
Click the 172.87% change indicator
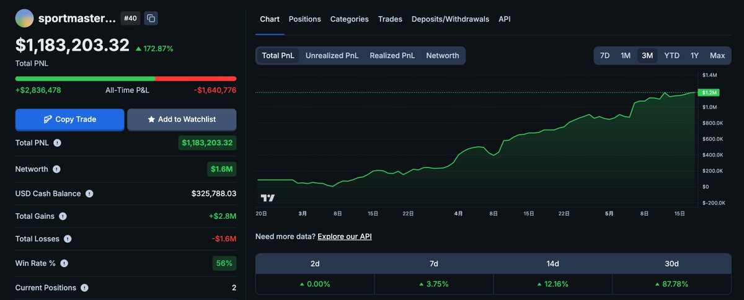coord(154,48)
